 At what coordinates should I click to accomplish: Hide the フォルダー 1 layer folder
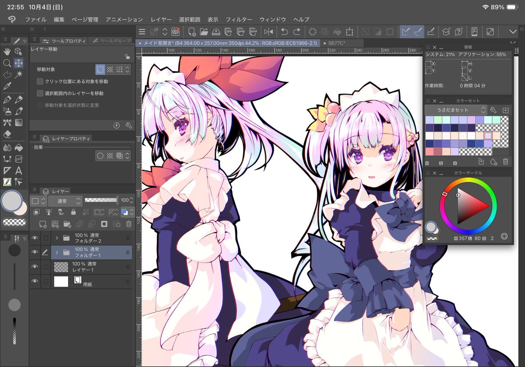click(35, 252)
